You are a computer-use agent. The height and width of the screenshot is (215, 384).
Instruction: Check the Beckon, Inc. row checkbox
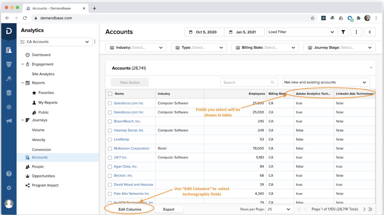point(110,176)
